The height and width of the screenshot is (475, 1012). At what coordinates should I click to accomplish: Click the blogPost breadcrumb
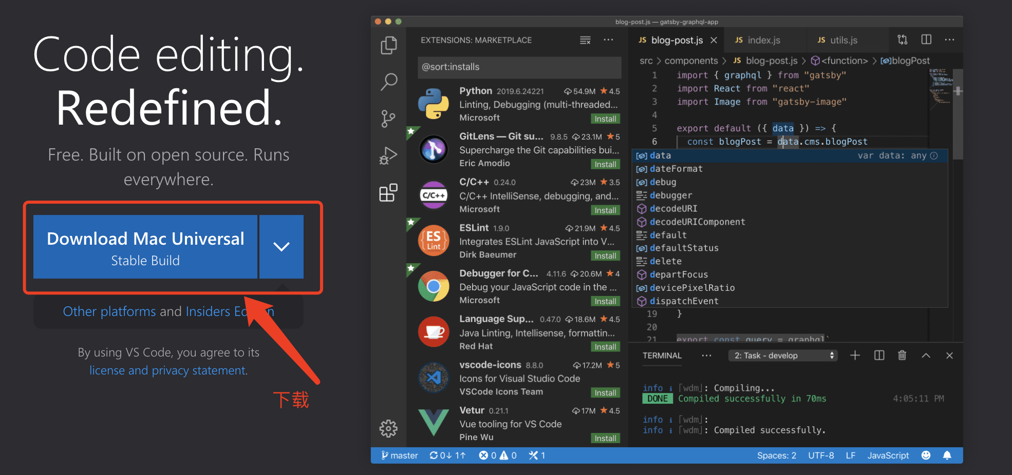[905, 61]
